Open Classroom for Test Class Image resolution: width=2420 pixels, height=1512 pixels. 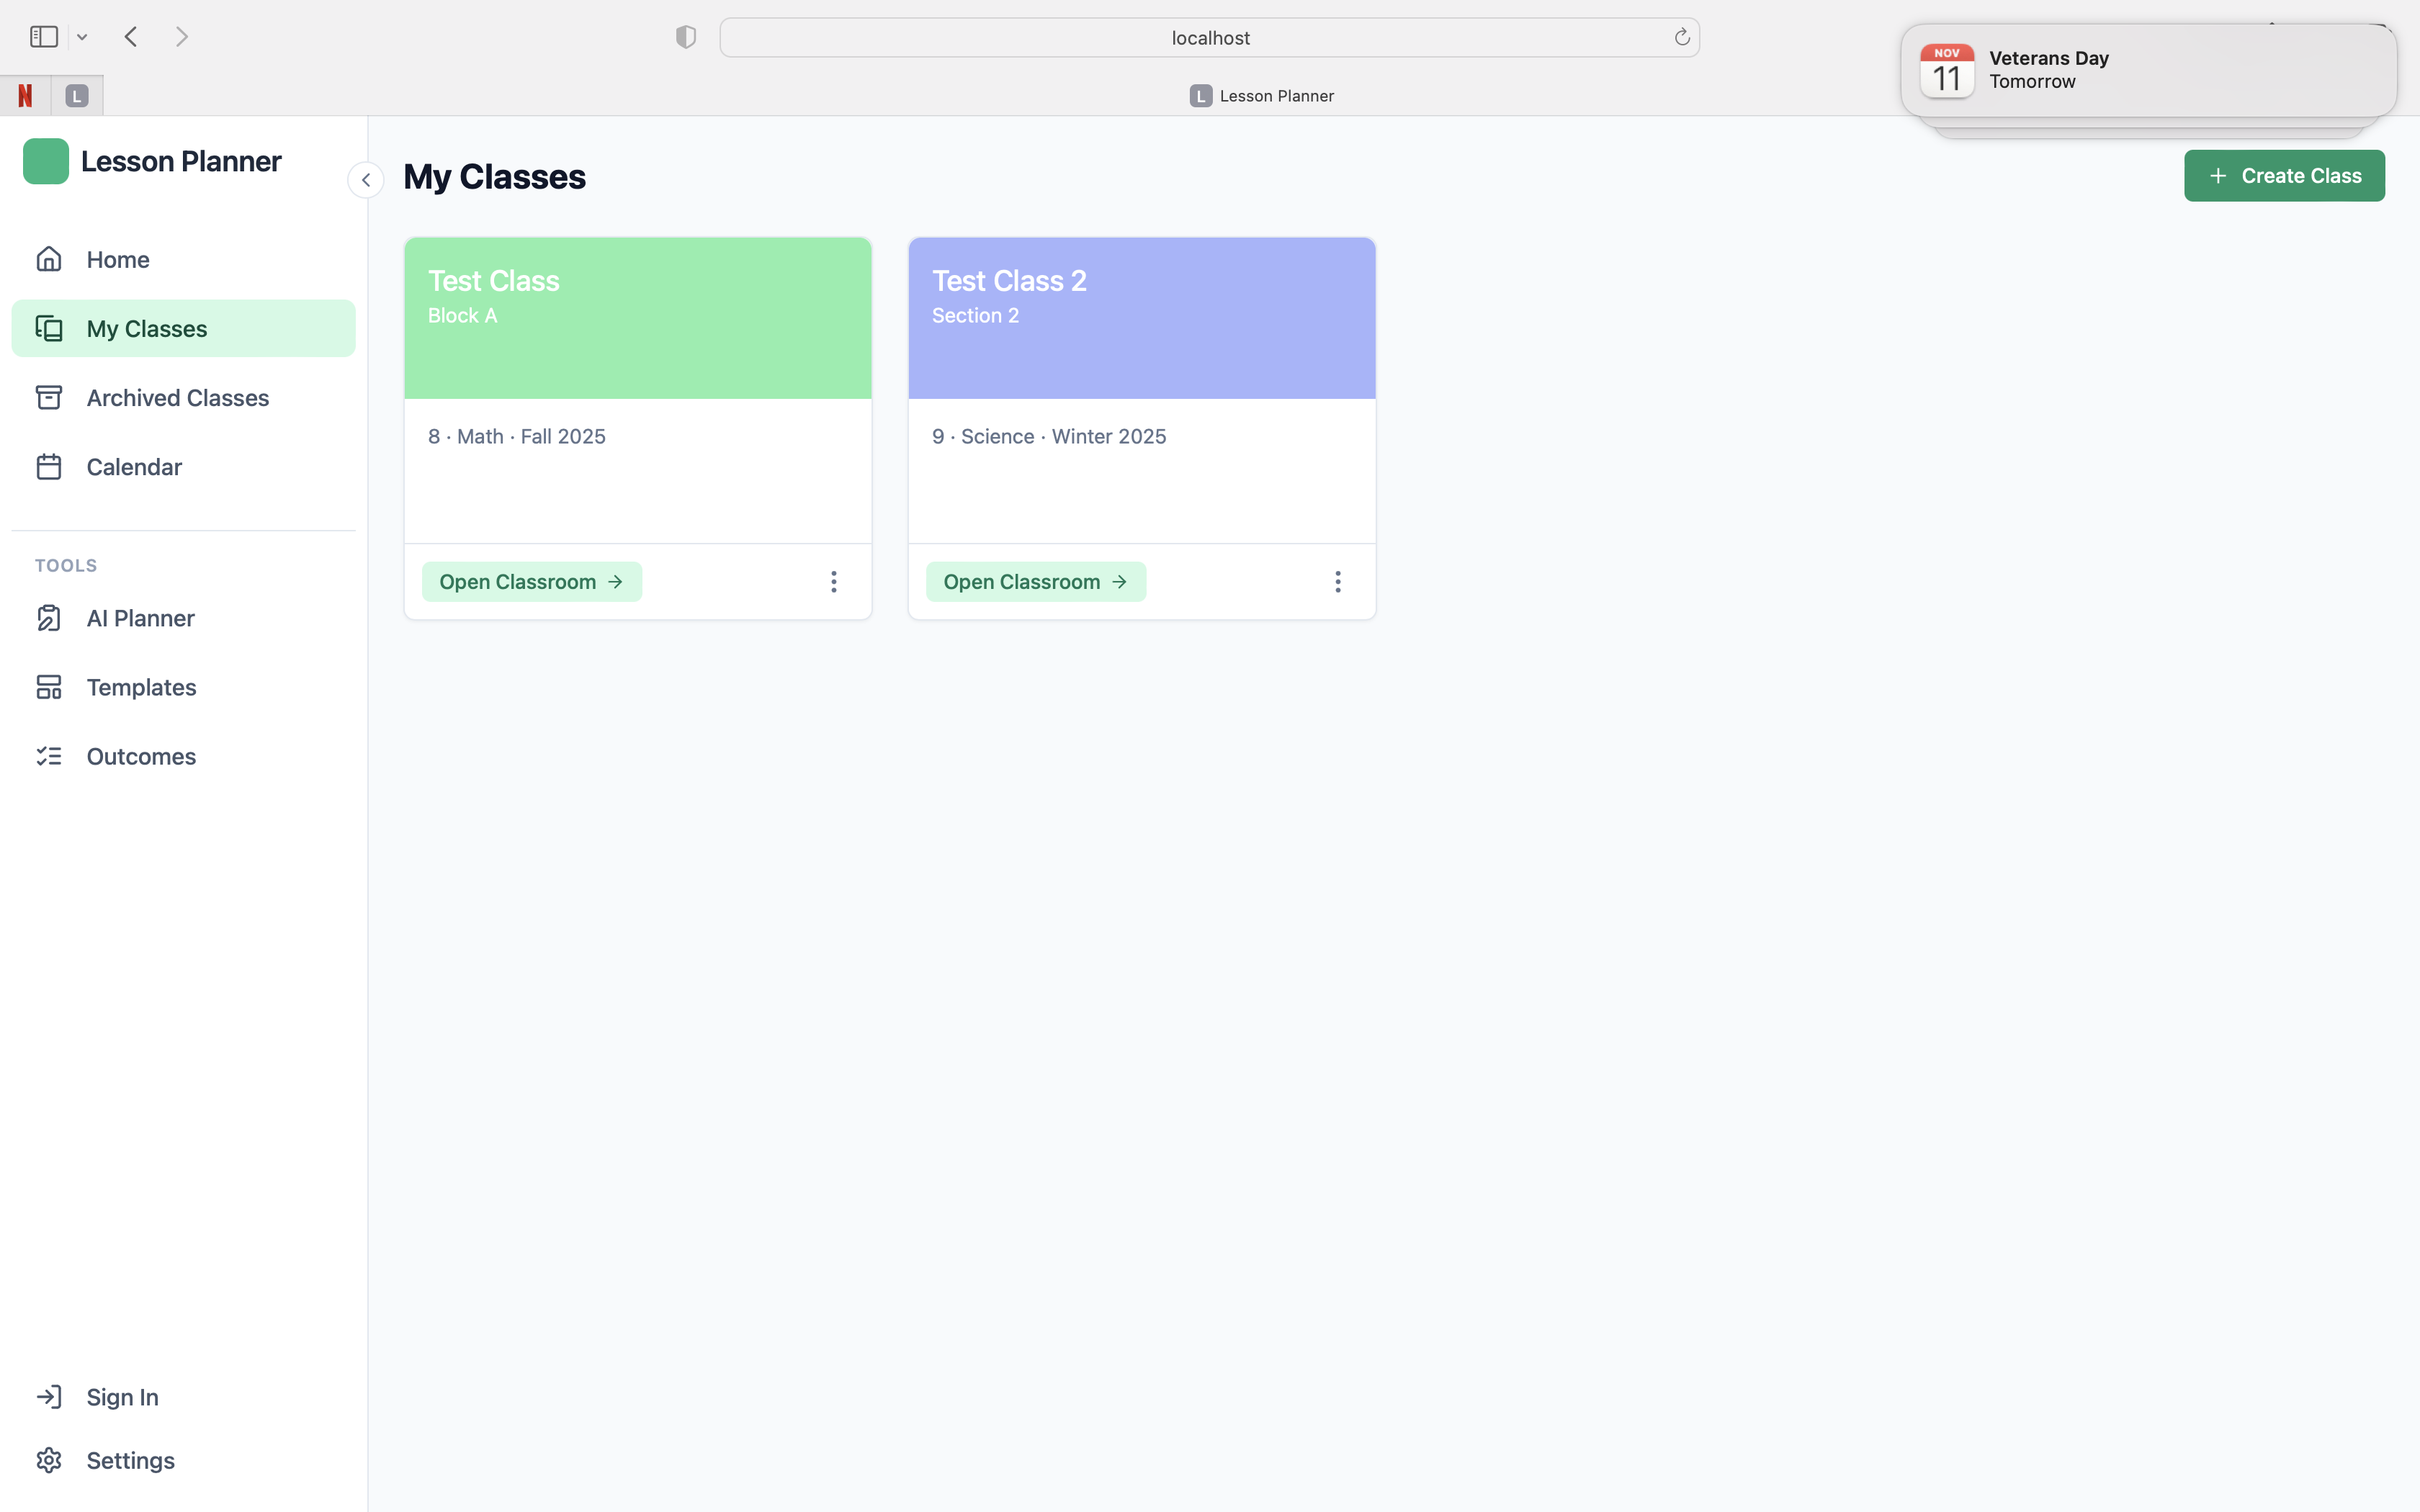tap(531, 582)
